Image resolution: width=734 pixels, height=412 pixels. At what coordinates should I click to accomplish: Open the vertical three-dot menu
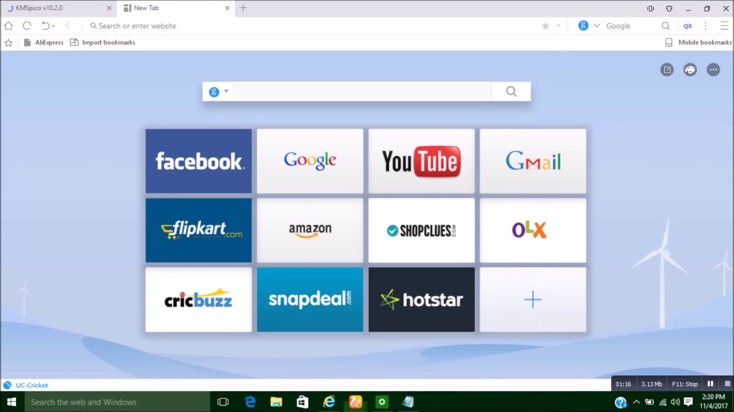tap(706, 26)
